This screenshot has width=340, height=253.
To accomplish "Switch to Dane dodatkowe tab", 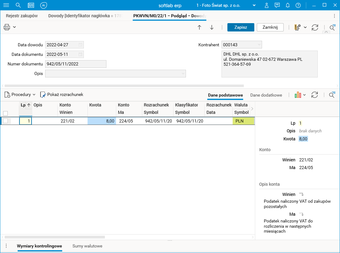I will [x=266, y=95].
